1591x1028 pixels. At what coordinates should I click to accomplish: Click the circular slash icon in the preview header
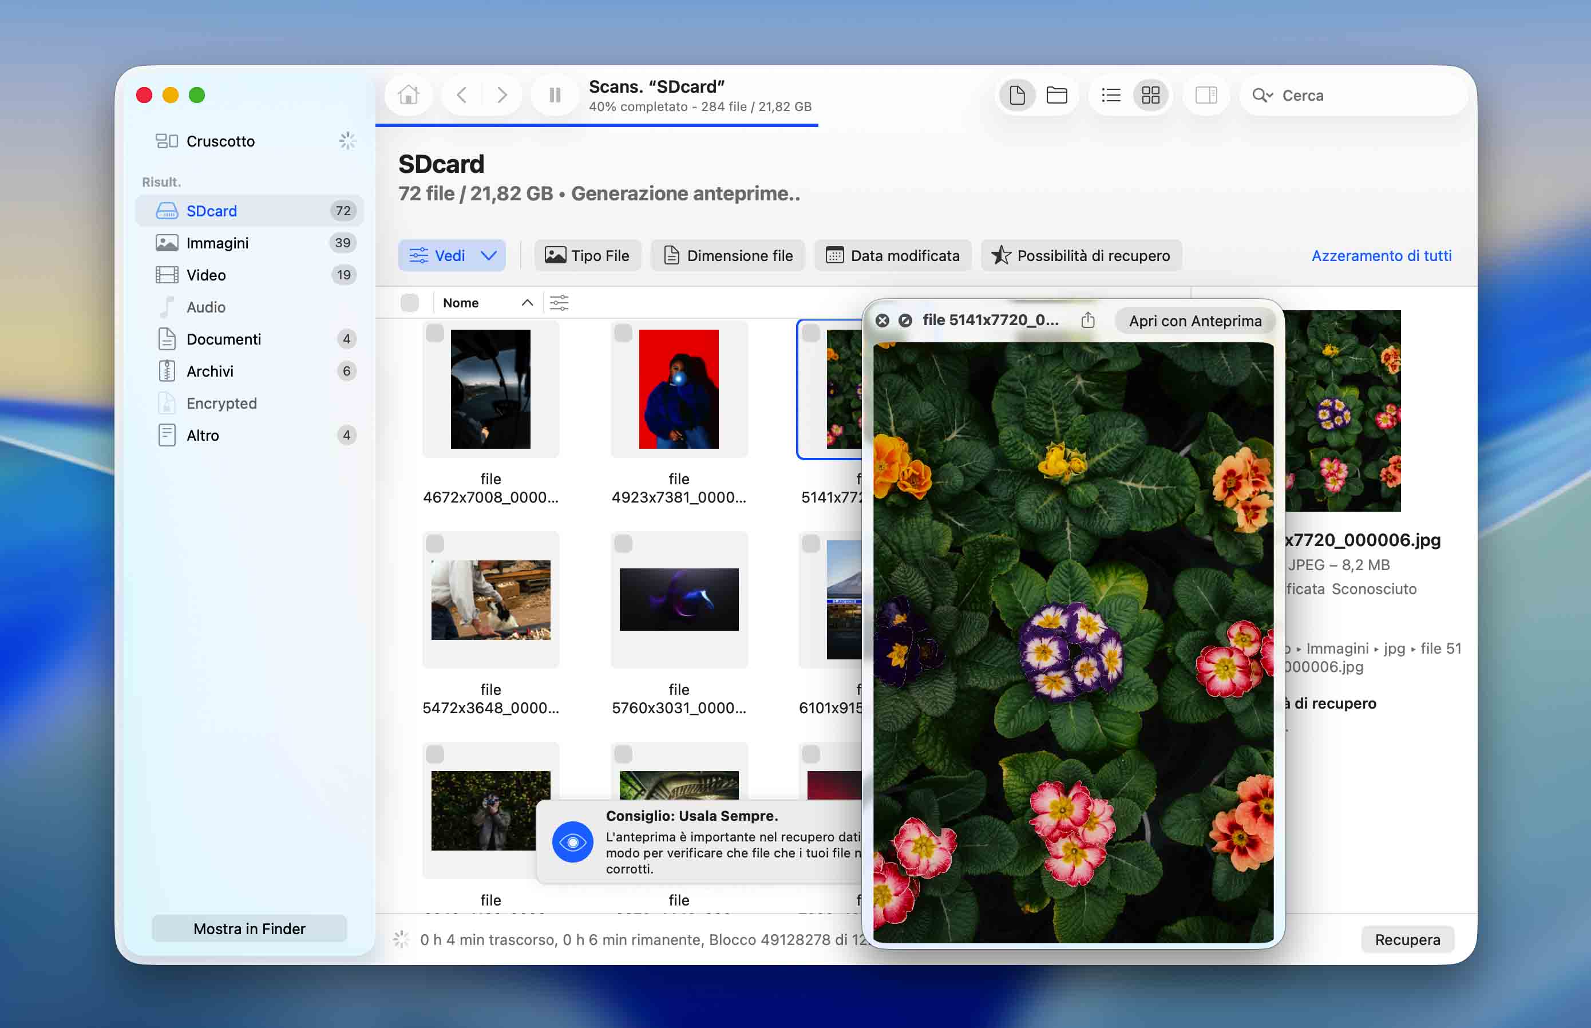tap(905, 321)
